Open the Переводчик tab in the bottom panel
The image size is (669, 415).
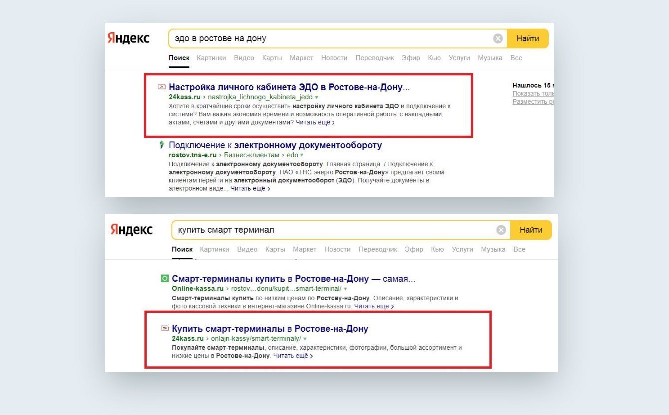[x=378, y=249]
